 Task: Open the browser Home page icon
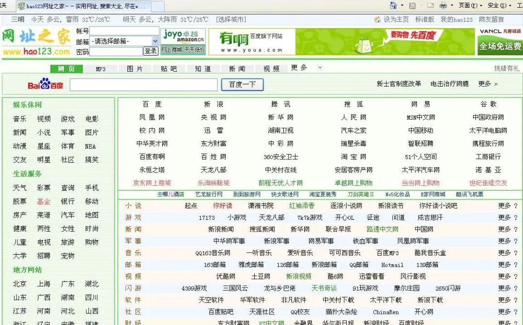[x=394, y=6]
